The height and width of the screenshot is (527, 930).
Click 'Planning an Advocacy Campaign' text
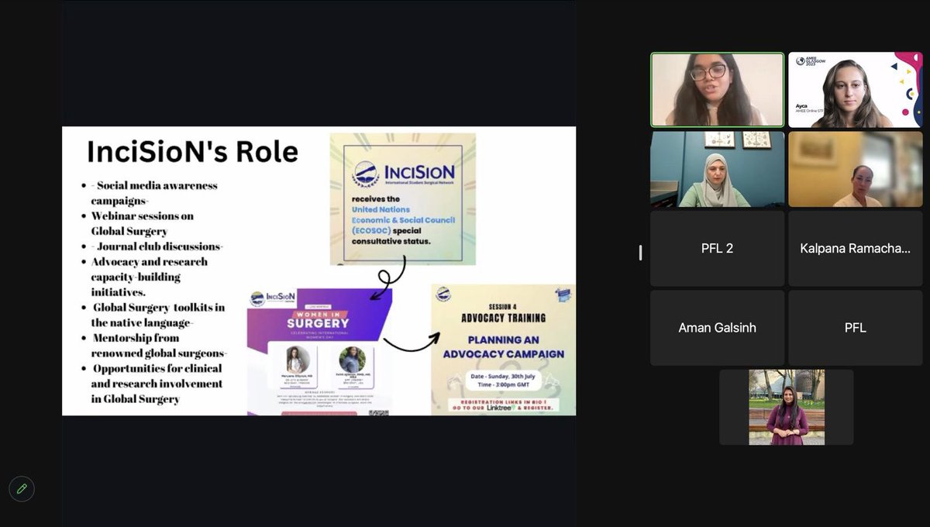tap(504, 346)
